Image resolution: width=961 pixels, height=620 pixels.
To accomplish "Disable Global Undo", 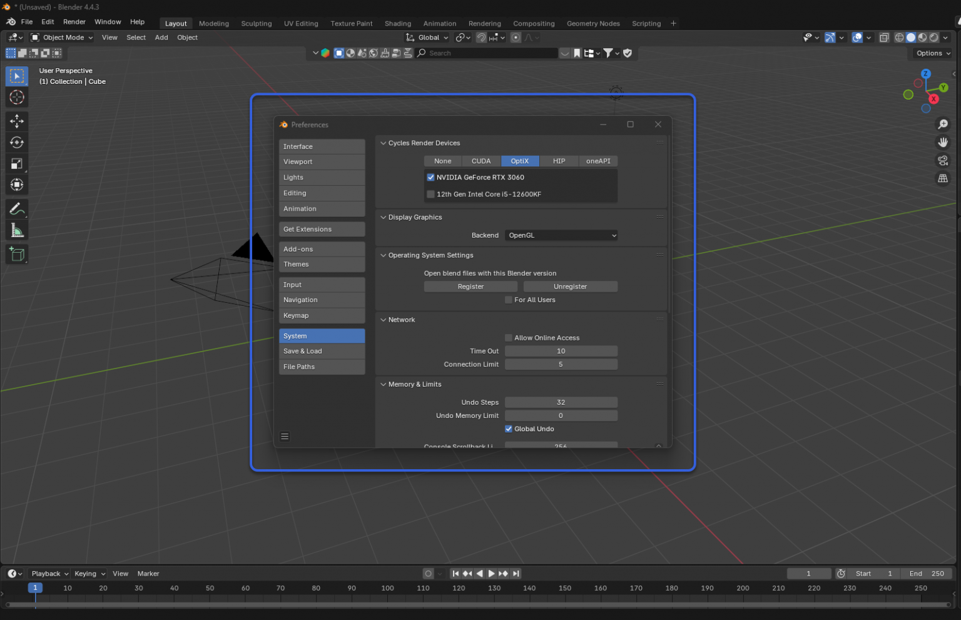I will (509, 429).
